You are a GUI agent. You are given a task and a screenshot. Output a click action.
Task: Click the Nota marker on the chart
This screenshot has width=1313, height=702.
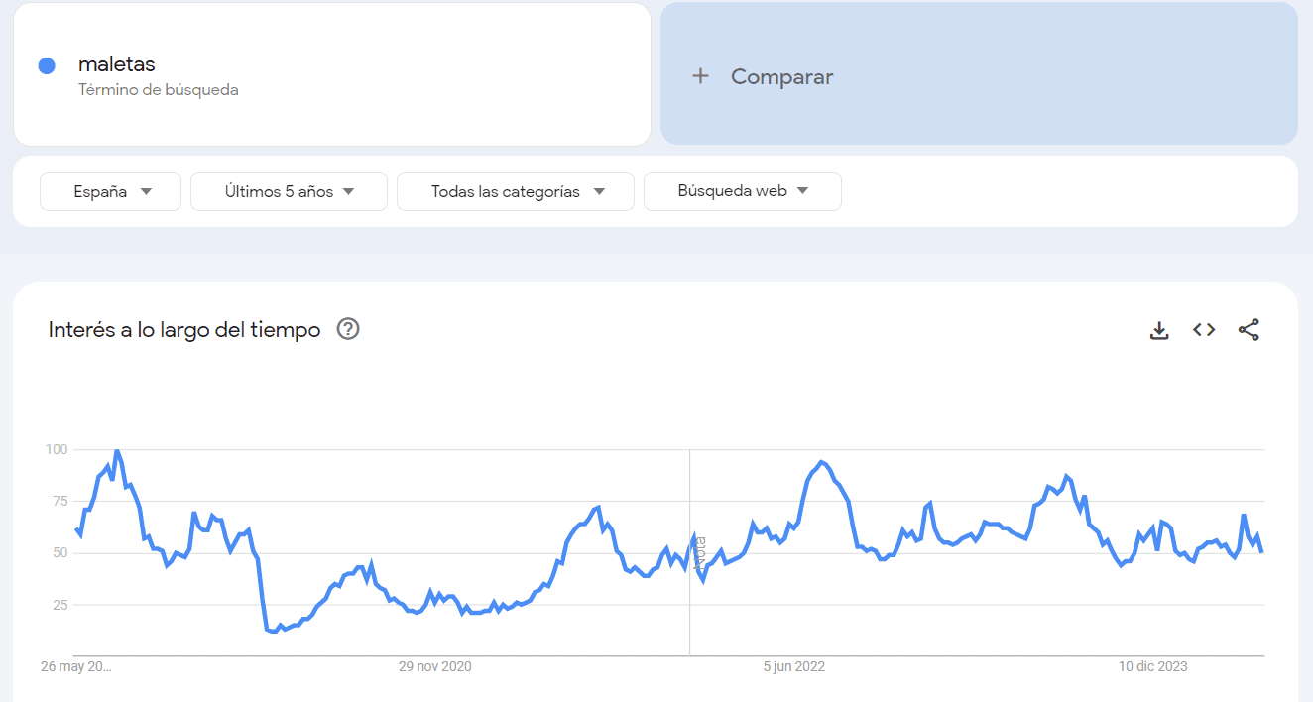700,550
